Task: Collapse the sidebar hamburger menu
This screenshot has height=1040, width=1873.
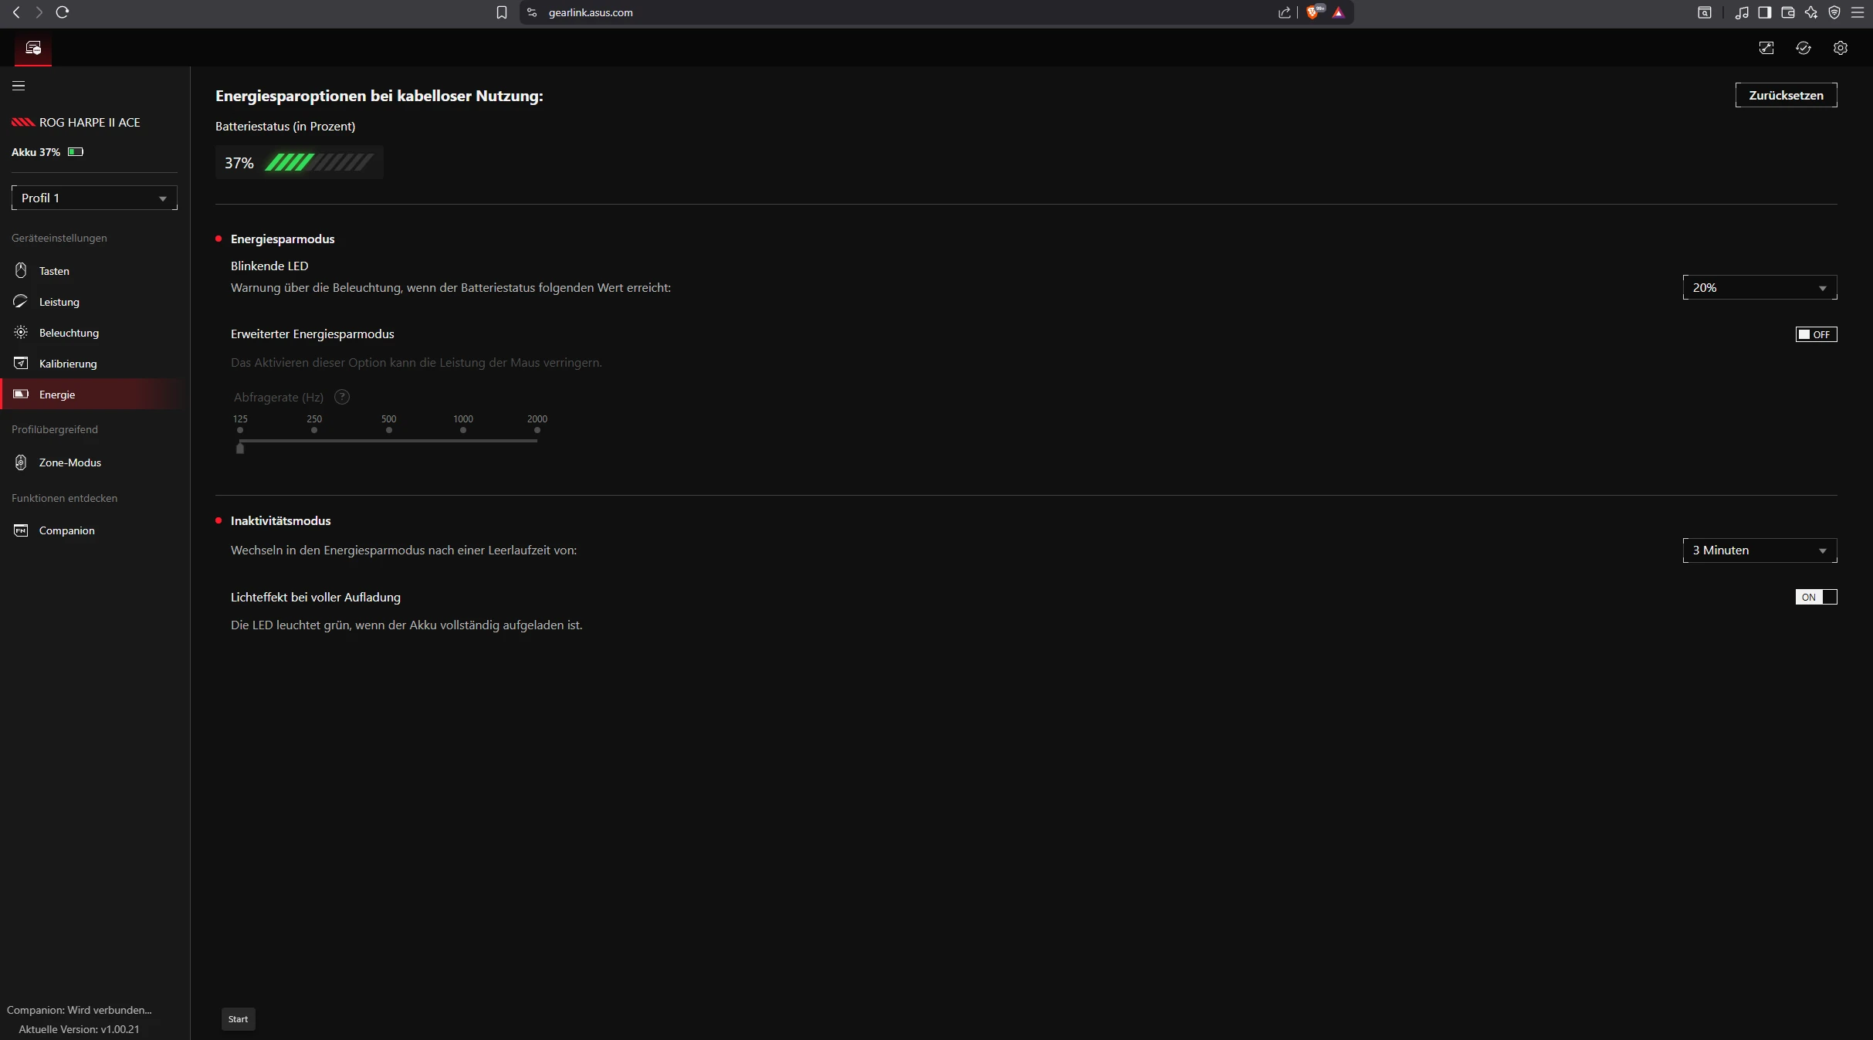Action: pos(19,86)
